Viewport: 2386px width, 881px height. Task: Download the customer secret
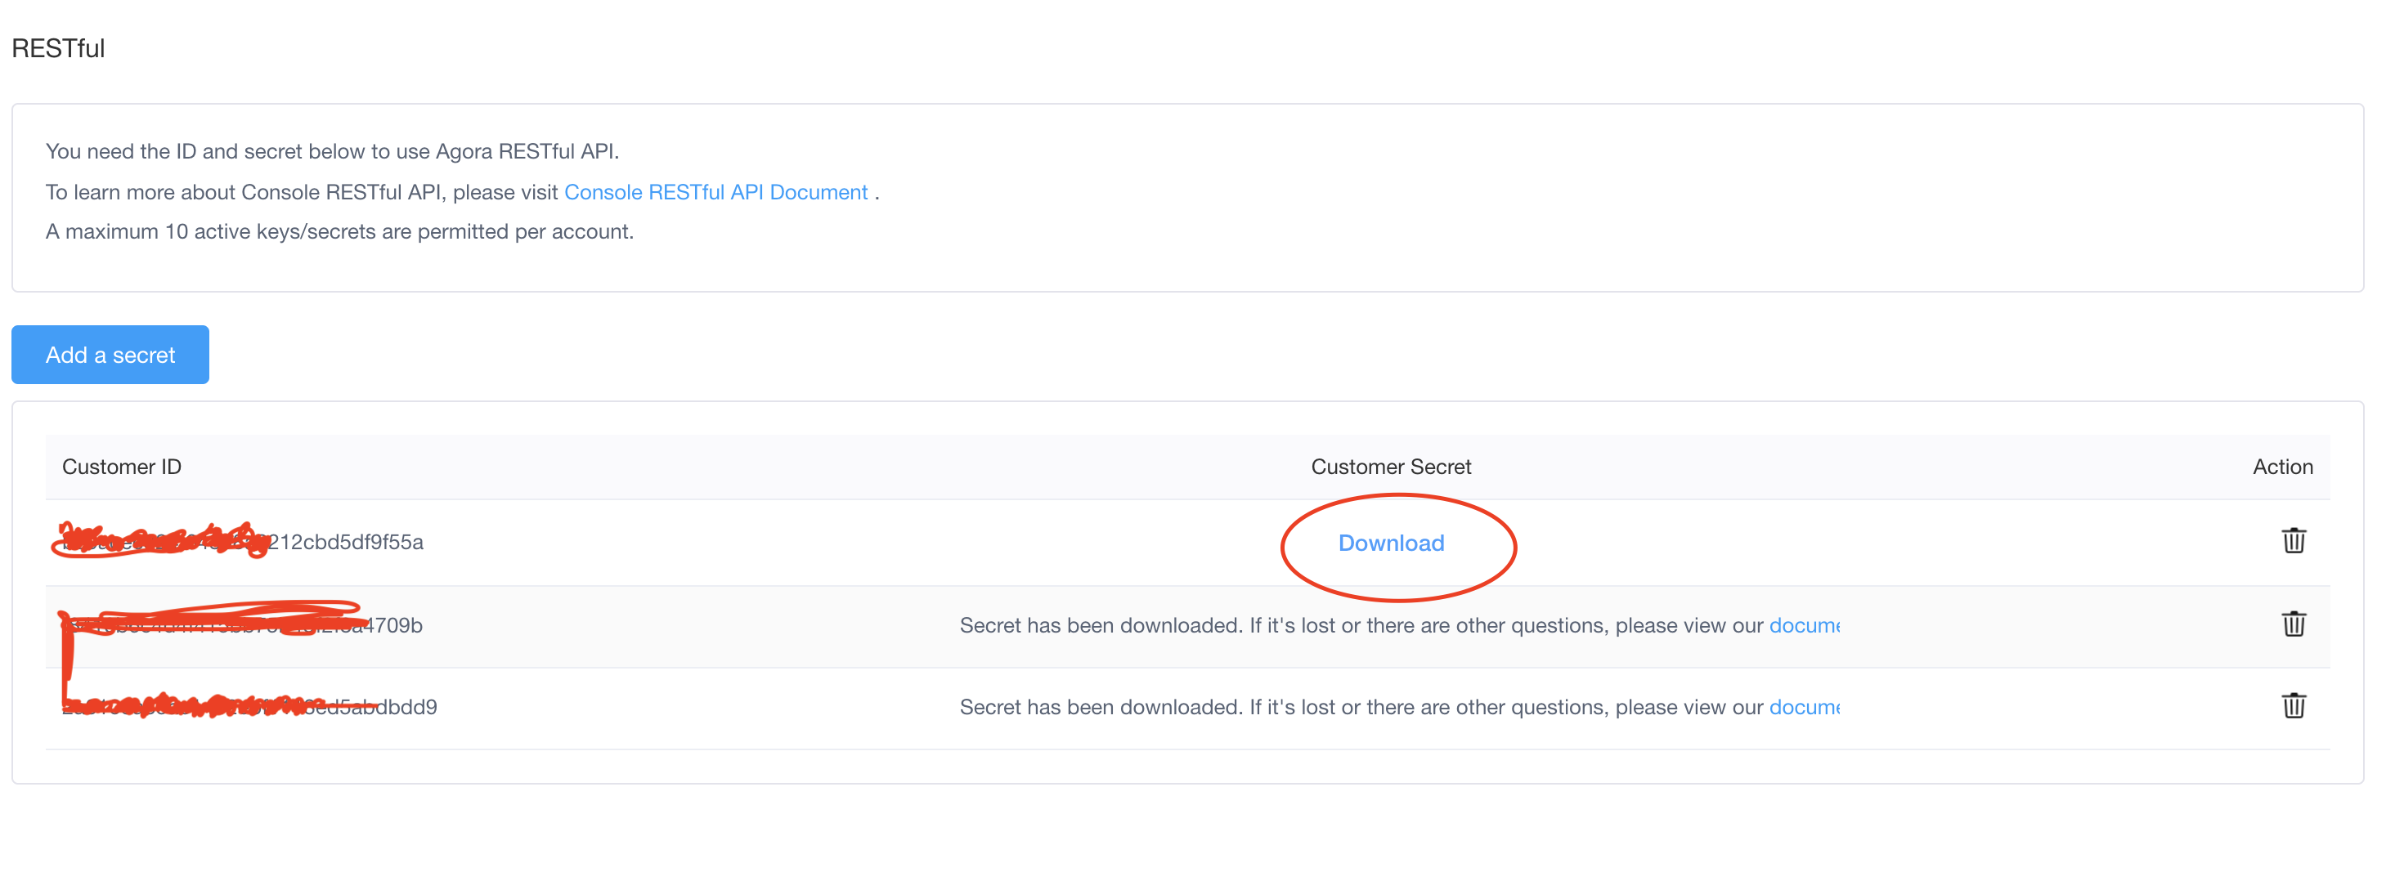(1390, 543)
